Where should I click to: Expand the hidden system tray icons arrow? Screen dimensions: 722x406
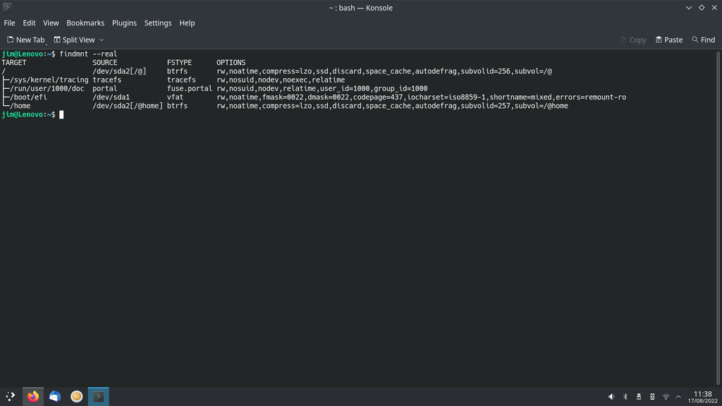678,397
